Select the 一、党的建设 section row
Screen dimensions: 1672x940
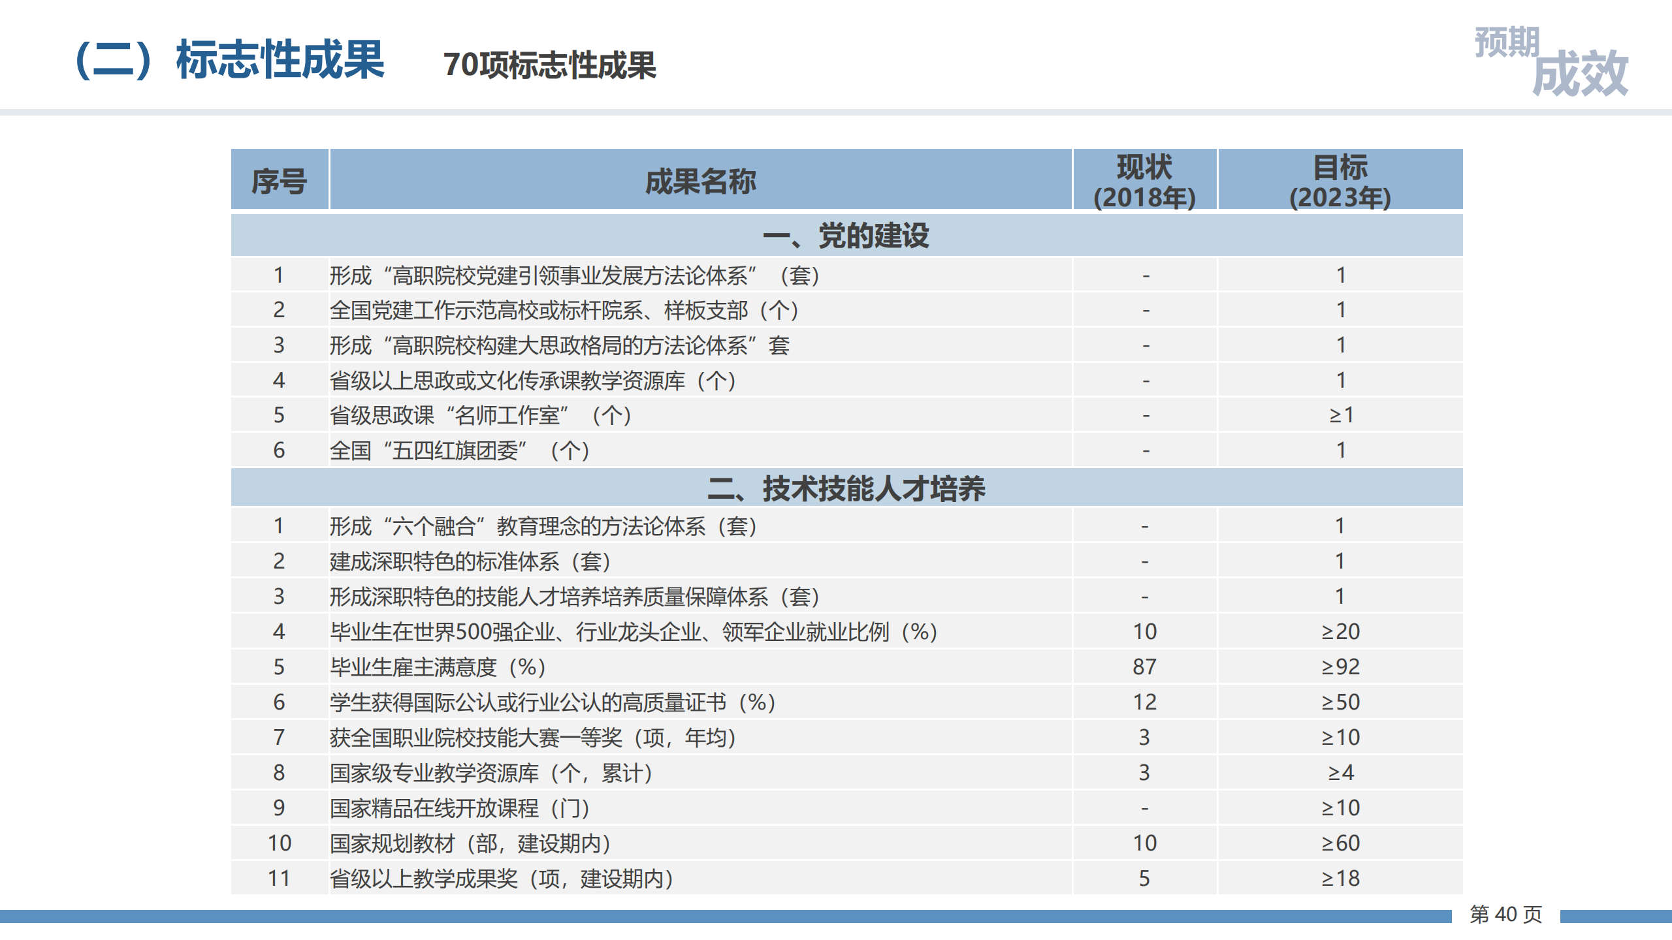pyautogui.click(x=846, y=235)
